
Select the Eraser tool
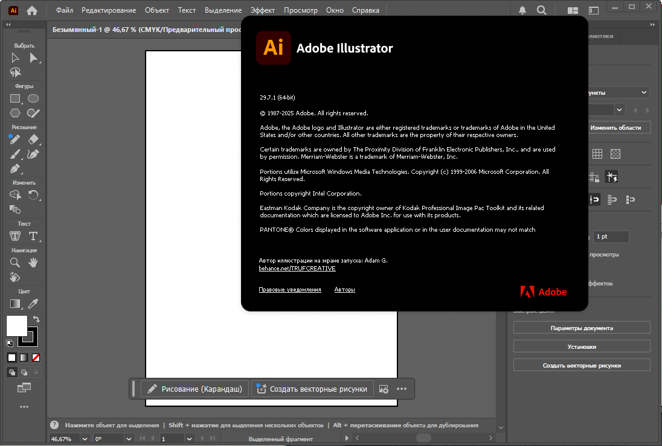pyautogui.click(x=33, y=139)
